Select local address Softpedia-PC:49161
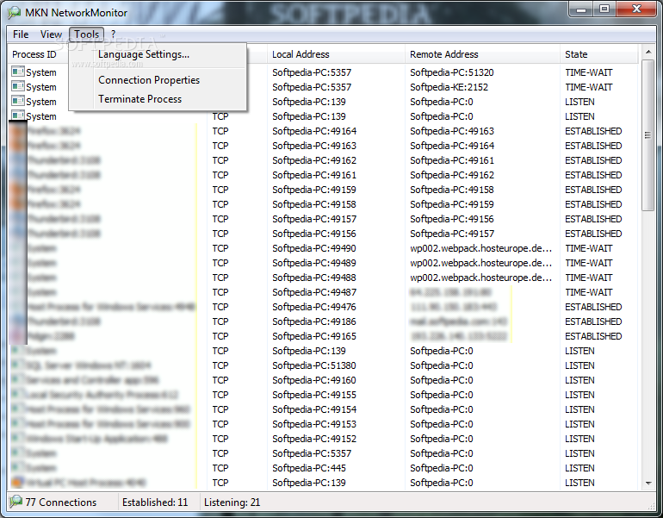 314,175
